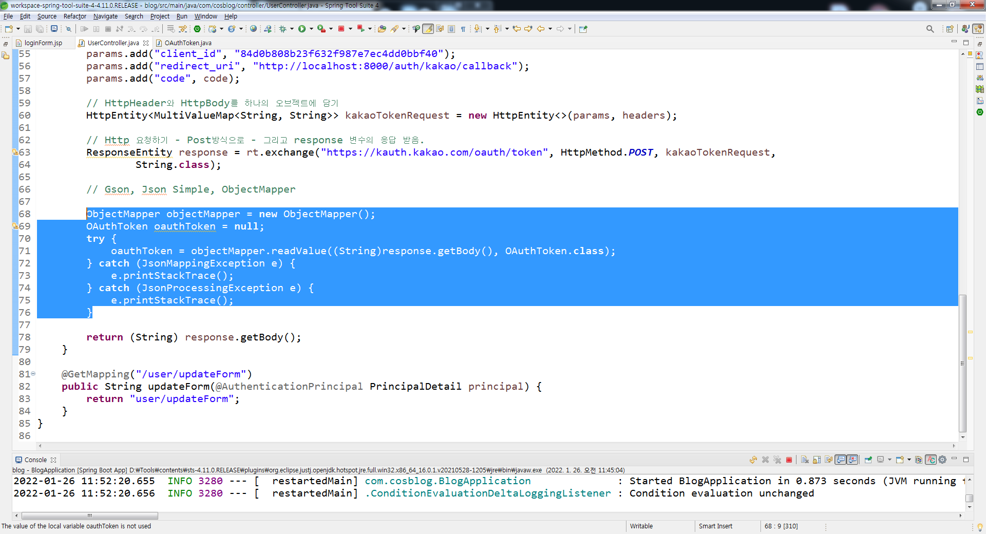Open Console settings gear icon
The image size is (986, 534).
point(942,460)
